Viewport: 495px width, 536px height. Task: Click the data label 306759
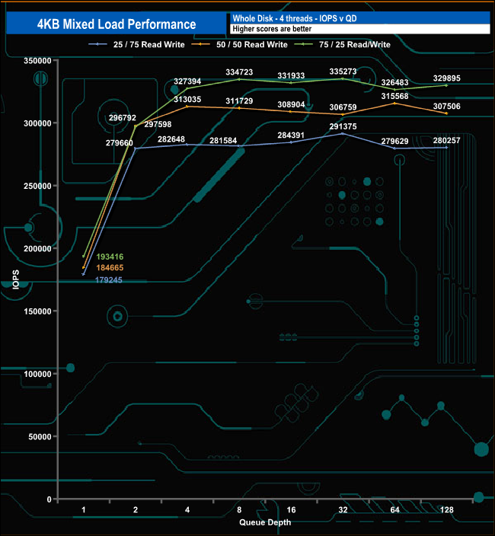tap(343, 107)
